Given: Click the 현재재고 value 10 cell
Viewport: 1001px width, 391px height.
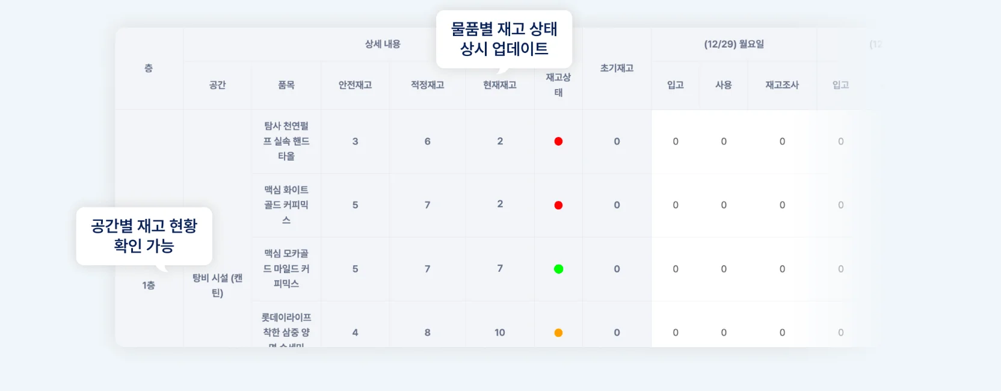Looking at the screenshot, I should [499, 333].
